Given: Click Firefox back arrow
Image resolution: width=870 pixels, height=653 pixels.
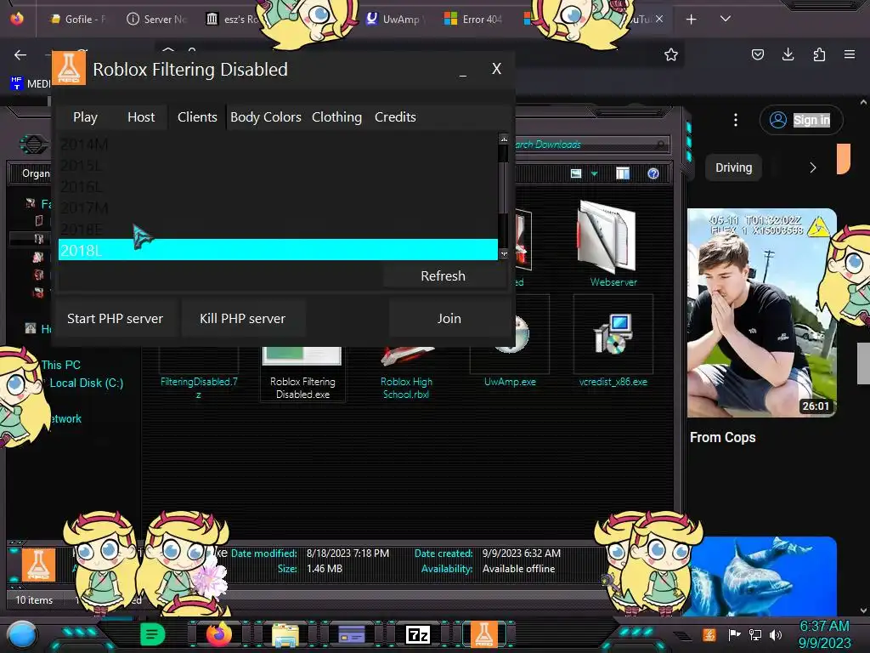Looking at the screenshot, I should pos(20,54).
